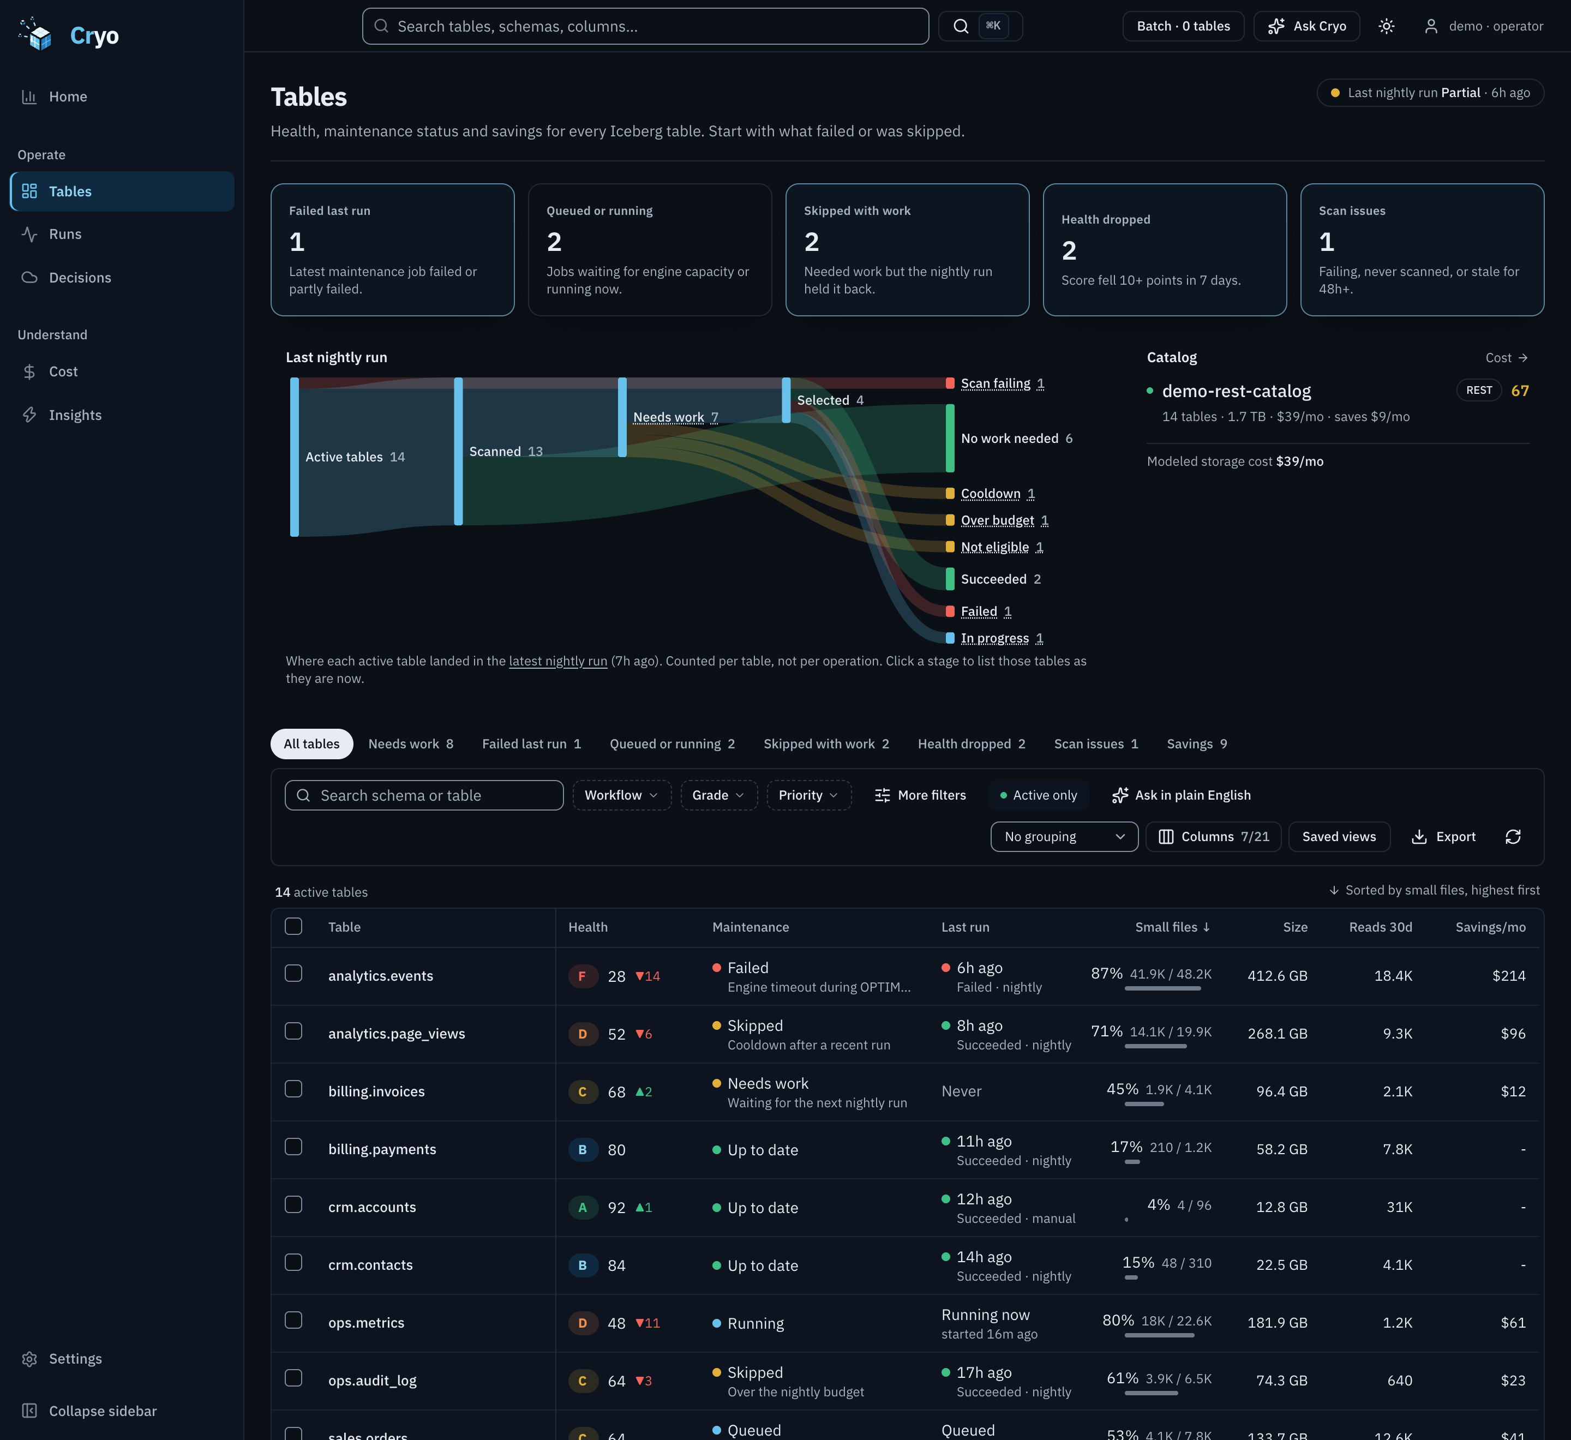Screen dimensions: 1571x1440
Task: Open Ask Cryo assistant
Action: 1306,26
